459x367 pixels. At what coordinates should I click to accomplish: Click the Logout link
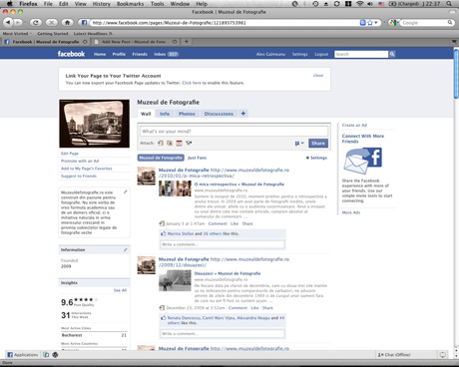321,54
